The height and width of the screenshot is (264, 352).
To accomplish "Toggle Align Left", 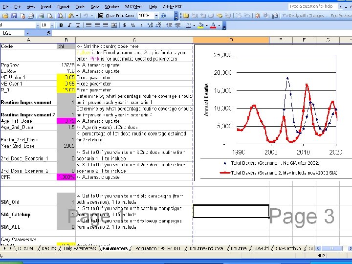I will [88, 25].
